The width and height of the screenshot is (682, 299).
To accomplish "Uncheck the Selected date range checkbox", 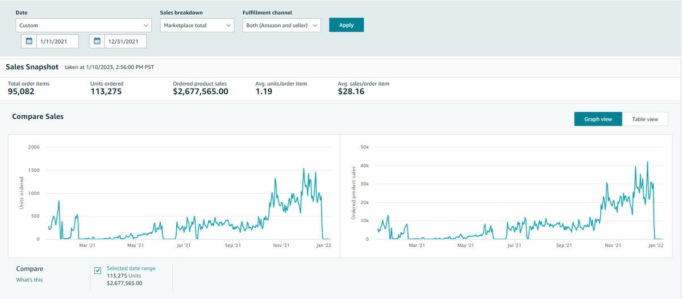I will click(97, 271).
